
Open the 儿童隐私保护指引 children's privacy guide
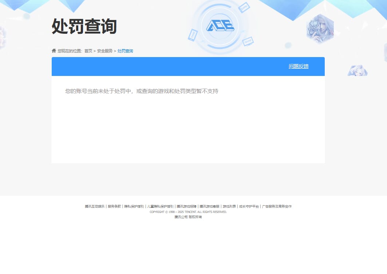(x=159, y=206)
